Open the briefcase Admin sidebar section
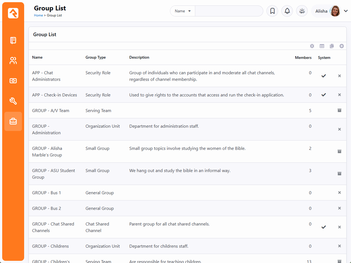 (13, 121)
